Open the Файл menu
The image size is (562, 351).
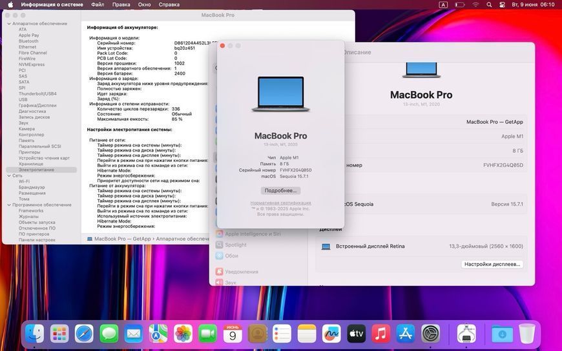(x=98, y=5)
